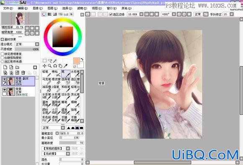Select the 背景 layer in the layer list
This screenshot has width=243, height=165.
[18, 91]
